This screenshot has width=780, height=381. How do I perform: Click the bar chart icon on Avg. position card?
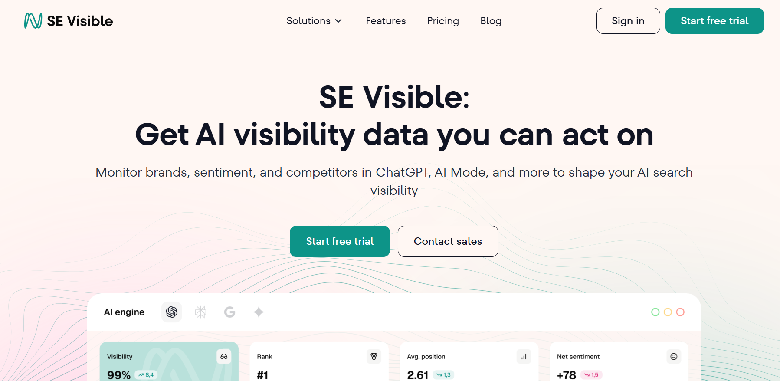(x=524, y=356)
